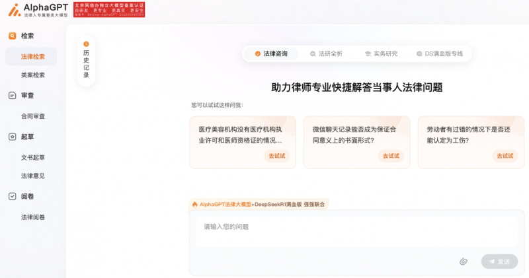The height and width of the screenshot is (278, 529).
Task: Click the 您可以试试这样问我 hint text
Action: click(x=218, y=105)
